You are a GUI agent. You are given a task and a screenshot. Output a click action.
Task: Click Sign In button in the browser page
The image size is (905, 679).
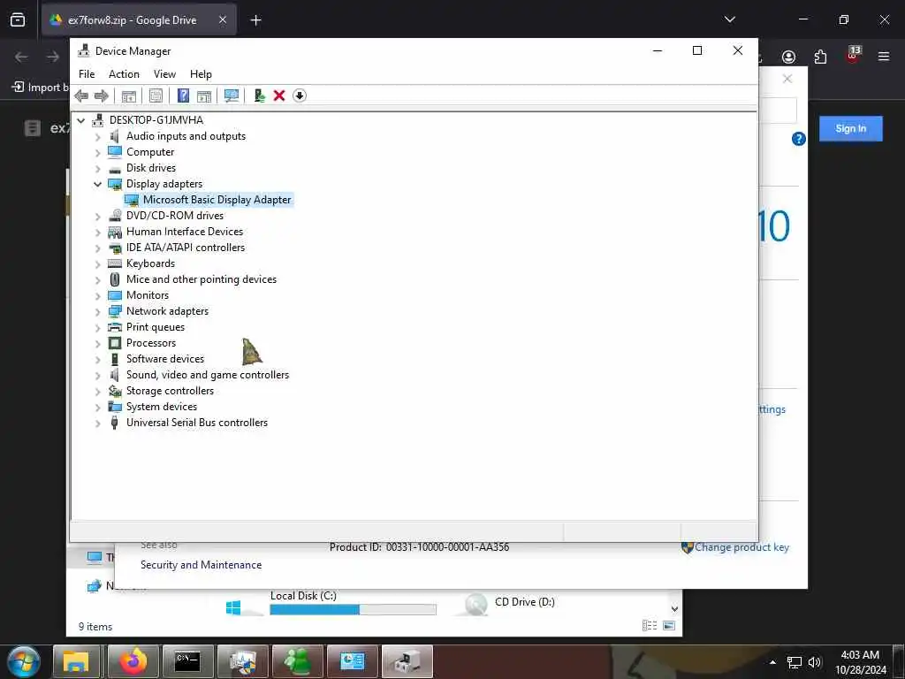point(851,129)
